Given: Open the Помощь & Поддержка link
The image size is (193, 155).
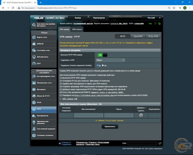Looking at the screenshot, I should click(66, 143).
